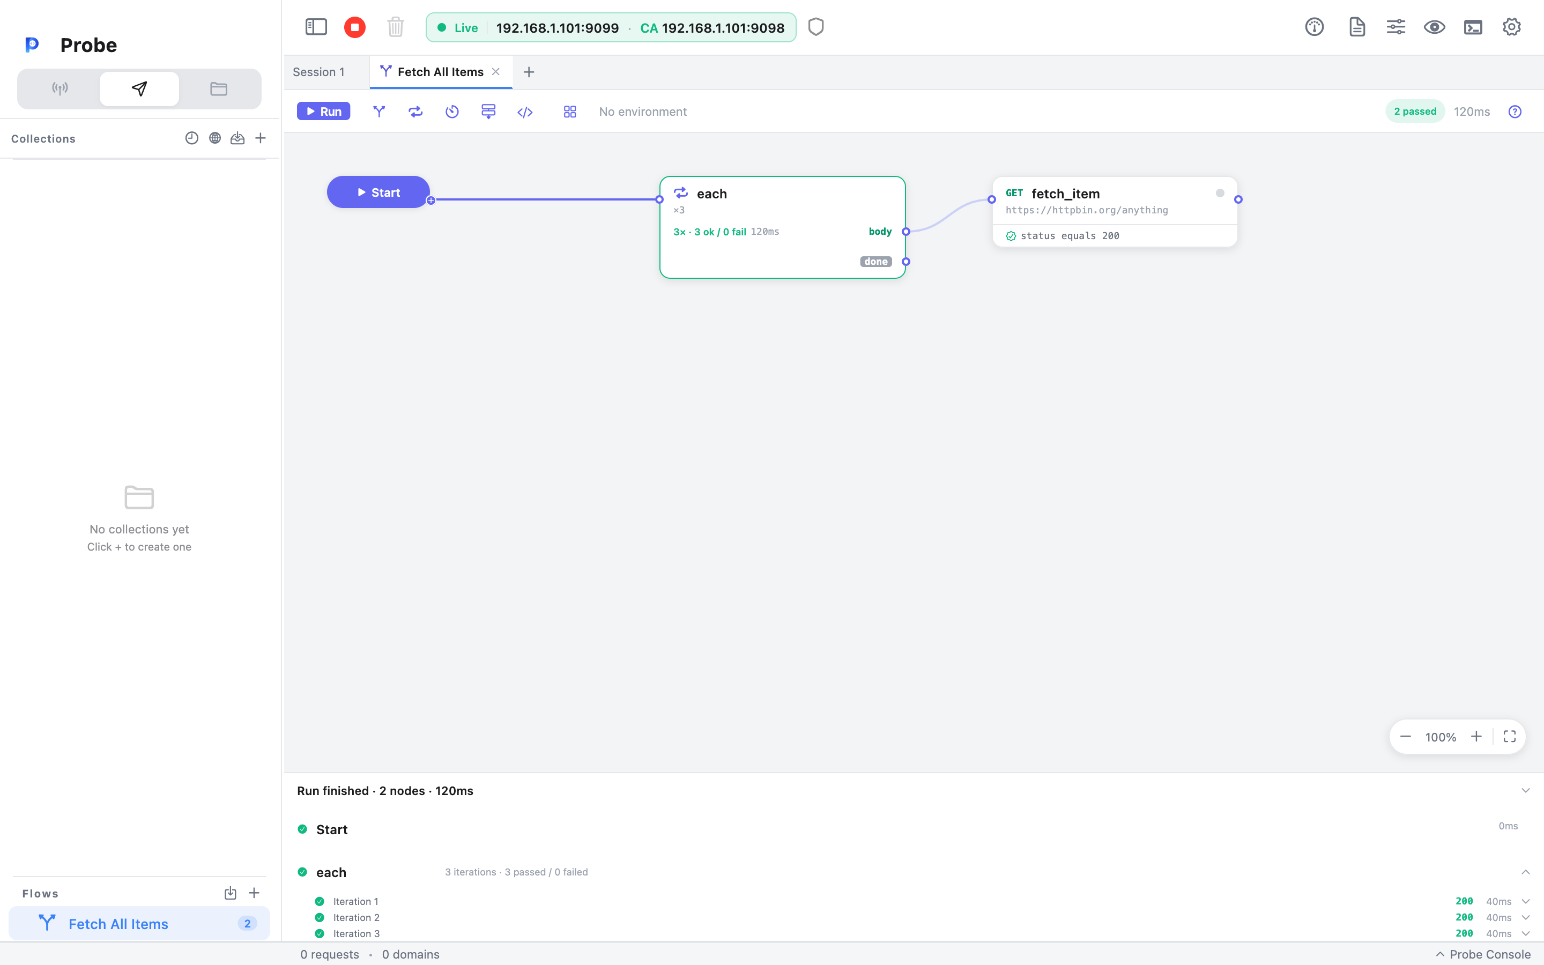Click the import inbox icon in Collections header

(x=237, y=138)
